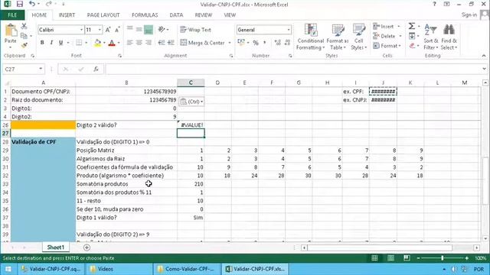
Task: Open Find & Select binoculars menu
Action: pos(449,37)
